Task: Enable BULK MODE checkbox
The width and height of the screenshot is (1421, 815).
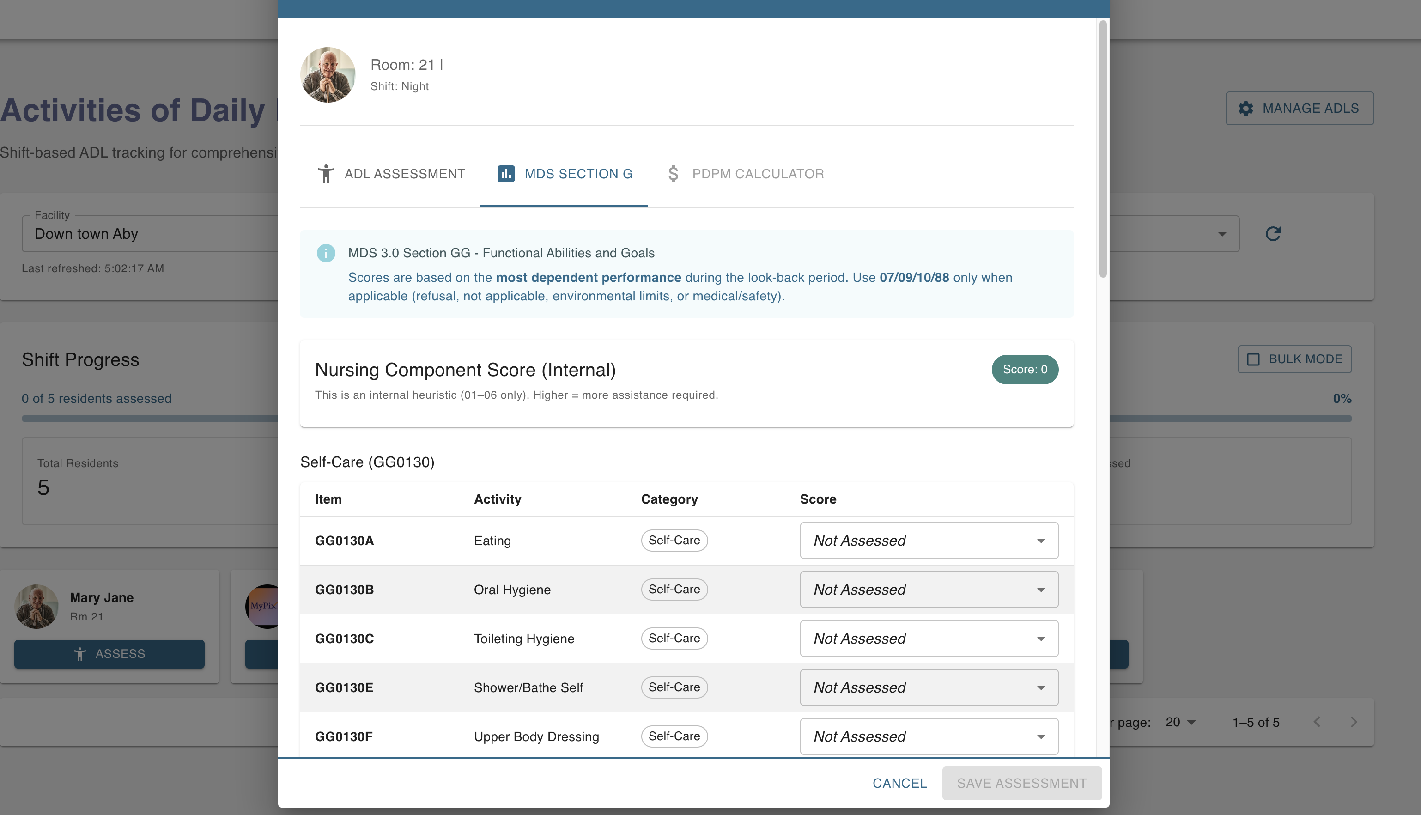Action: click(x=1254, y=359)
